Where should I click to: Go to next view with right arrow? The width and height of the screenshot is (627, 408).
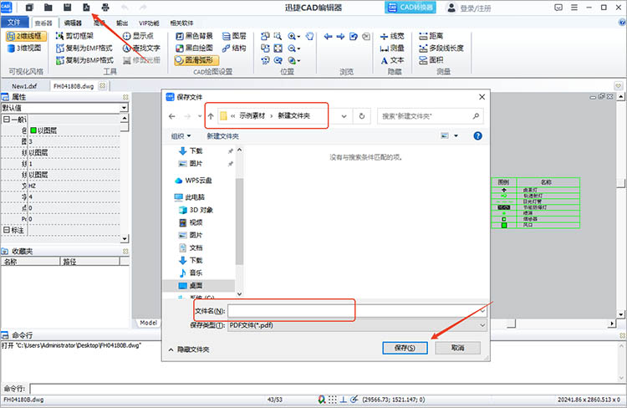340,37
